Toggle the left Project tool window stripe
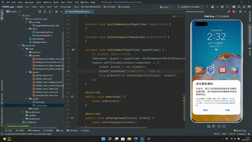 [x=2, y=15]
